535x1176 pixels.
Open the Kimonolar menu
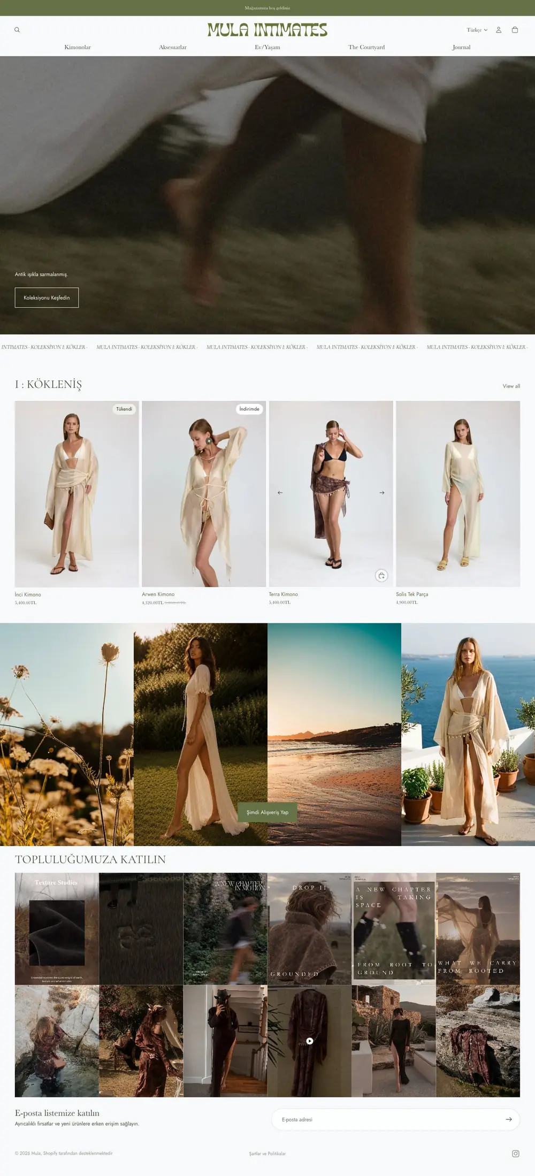[x=78, y=47]
